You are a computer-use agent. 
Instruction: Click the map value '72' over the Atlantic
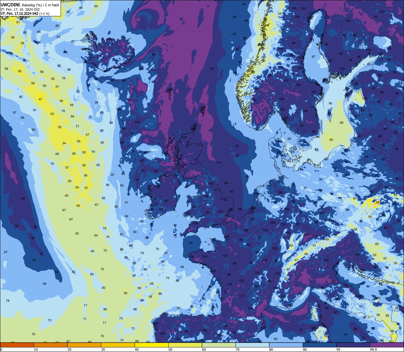(105, 251)
